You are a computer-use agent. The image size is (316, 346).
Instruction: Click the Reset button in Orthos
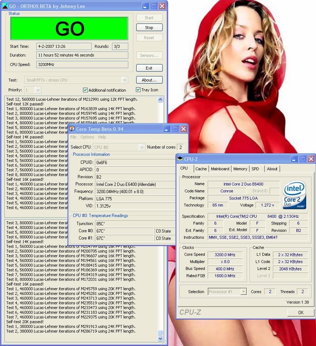[x=149, y=38]
